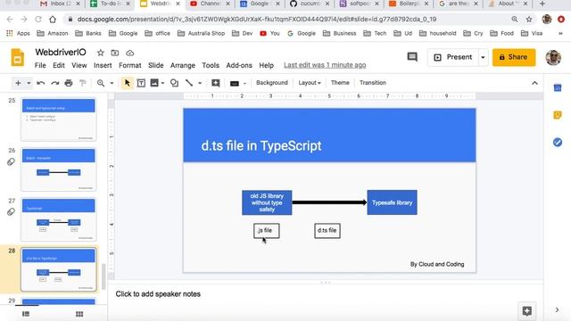Viewport: 571px width, 321px height.
Task: Select the .js file box on slide
Action: (267, 231)
